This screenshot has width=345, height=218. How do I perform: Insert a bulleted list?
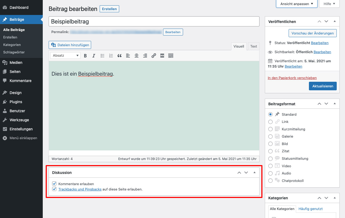click(102, 56)
